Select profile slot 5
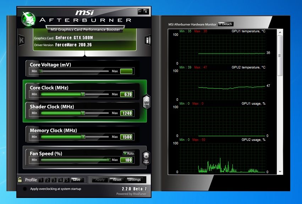The height and width of the screenshot is (204, 302). [67, 180]
